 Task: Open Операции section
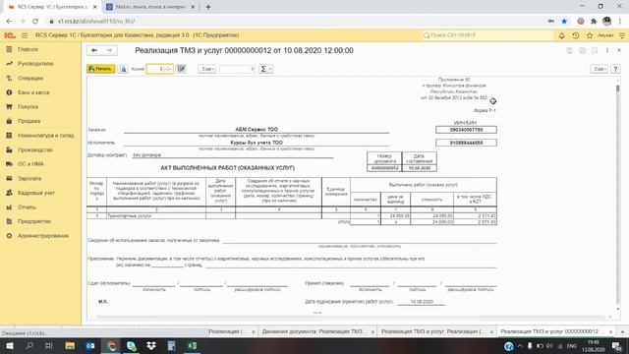tap(30, 78)
